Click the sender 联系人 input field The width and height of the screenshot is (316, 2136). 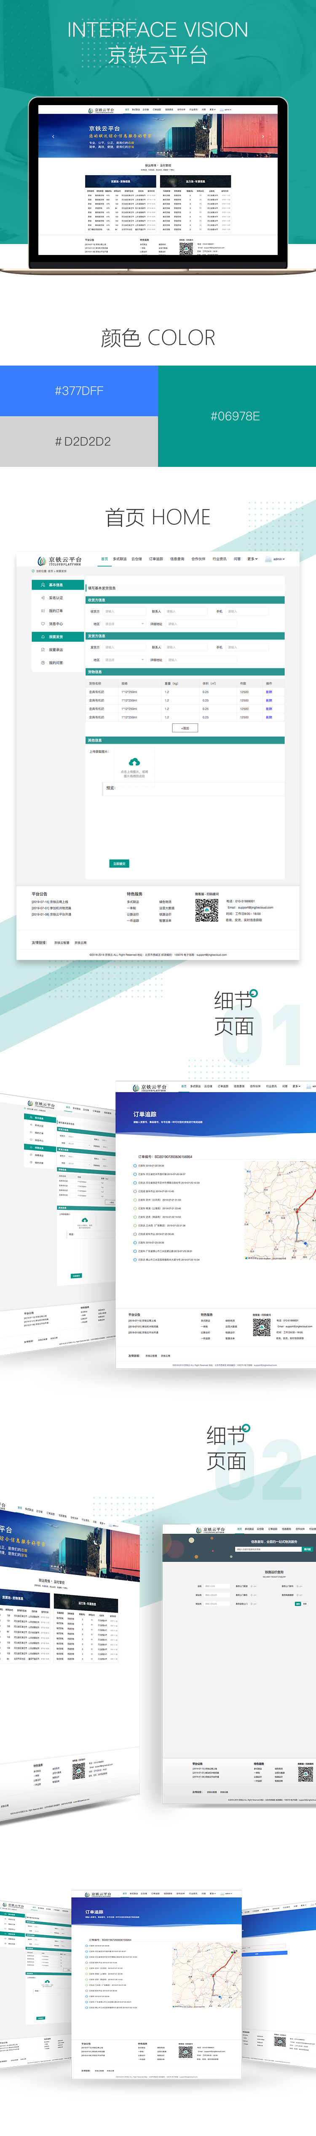(185, 611)
